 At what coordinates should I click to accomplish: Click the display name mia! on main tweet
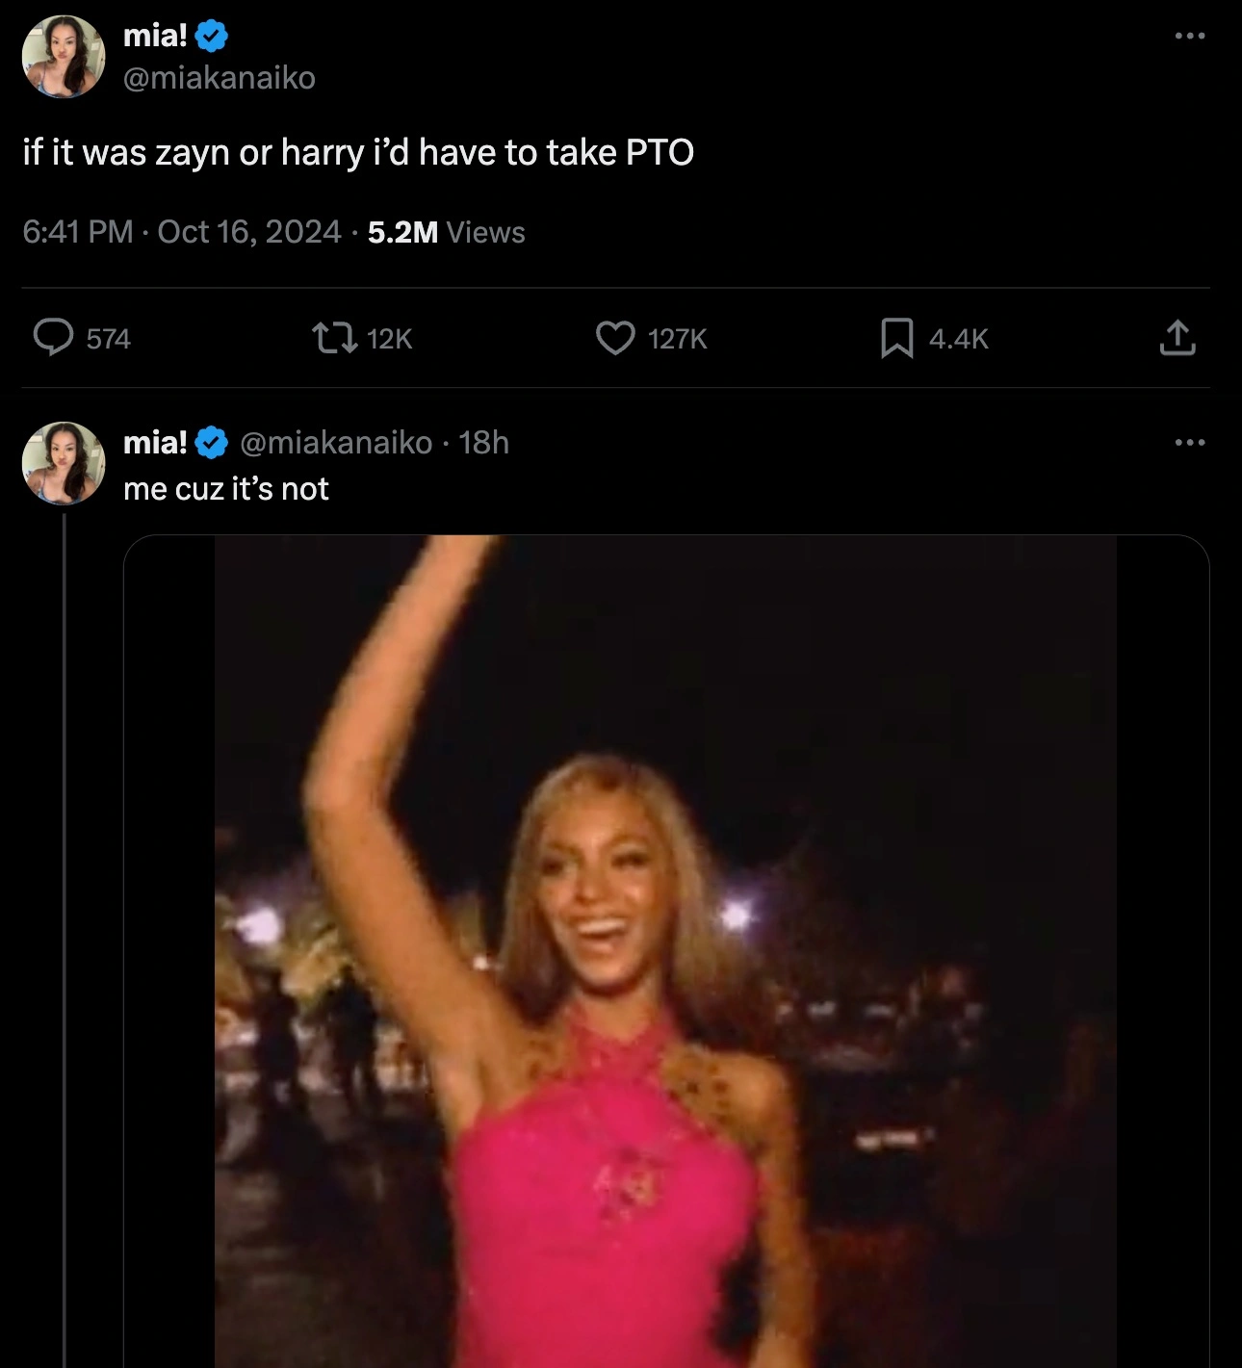click(x=155, y=36)
